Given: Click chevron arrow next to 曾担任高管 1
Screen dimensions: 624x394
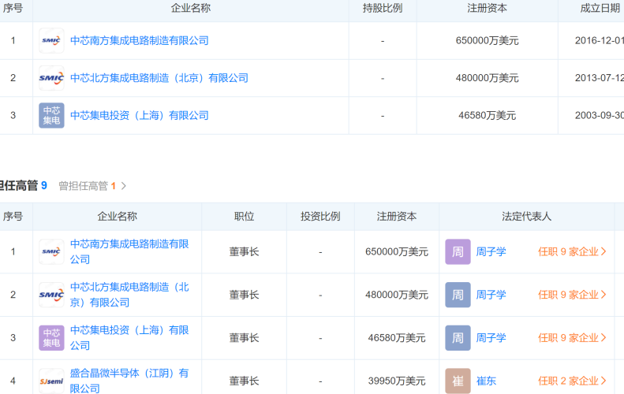Looking at the screenshot, I should (x=124, y=186).
